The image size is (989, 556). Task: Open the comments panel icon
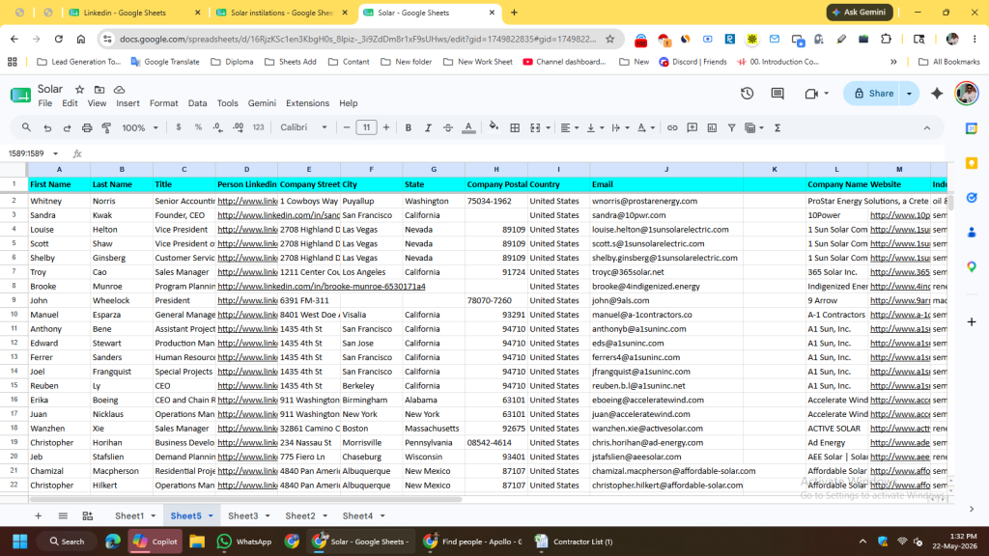[777, 94]
